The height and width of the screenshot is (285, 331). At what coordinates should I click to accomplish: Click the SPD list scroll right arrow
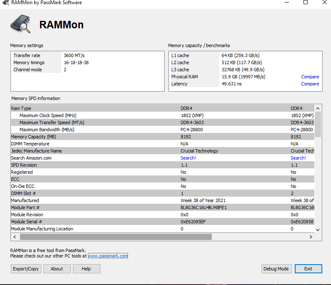[x=311, y=237]
